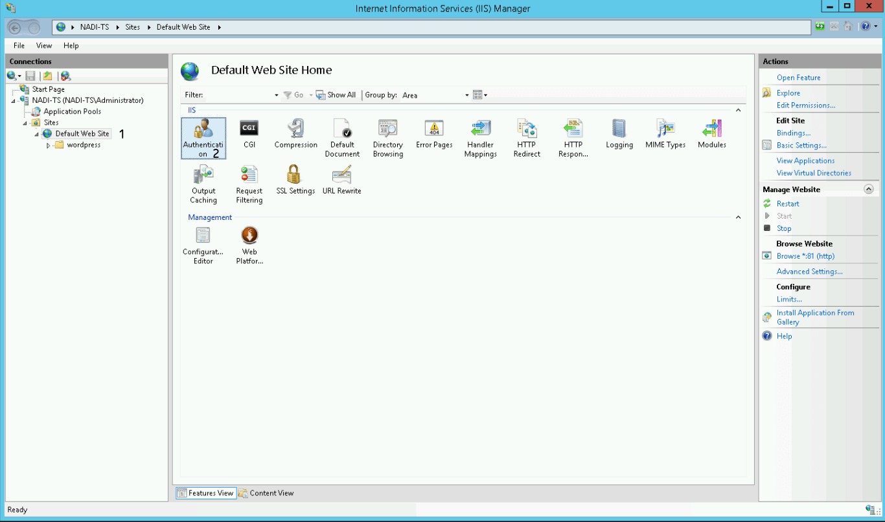Click the Back navigation arrow

[x=15, y=27]
